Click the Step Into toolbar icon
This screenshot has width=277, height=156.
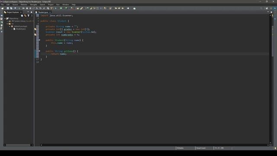37,8
